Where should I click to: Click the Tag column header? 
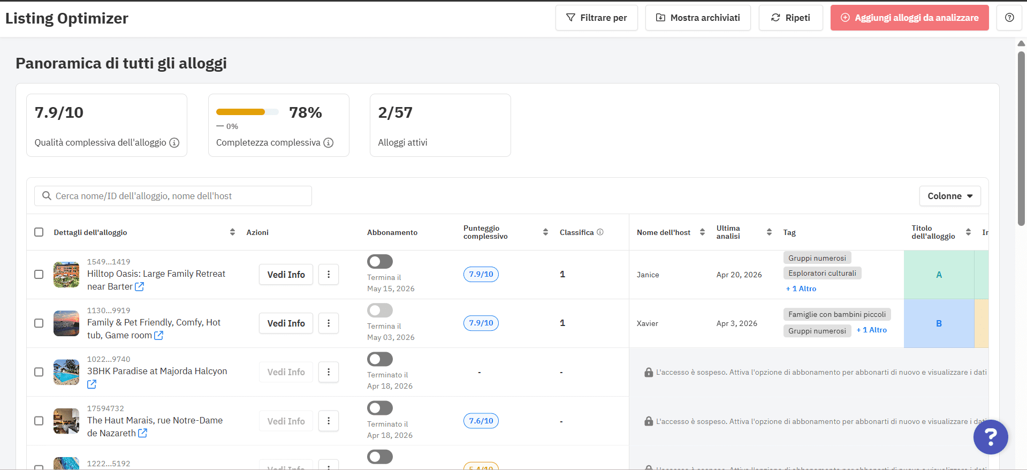click(x=789, y=232)
